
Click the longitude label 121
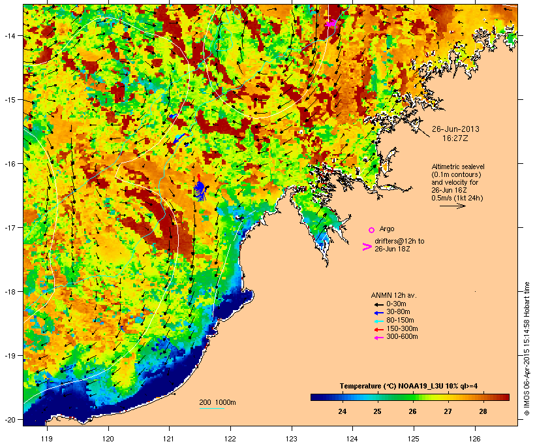169,439
